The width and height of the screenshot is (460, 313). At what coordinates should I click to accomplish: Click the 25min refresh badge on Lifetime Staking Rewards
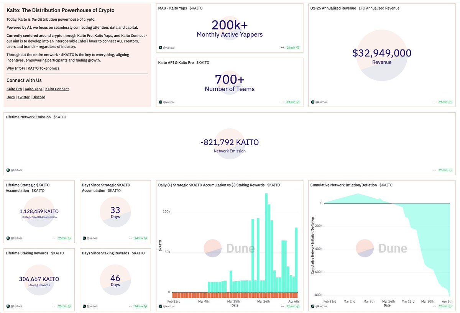pyautogui.click(x=64, y=306)
